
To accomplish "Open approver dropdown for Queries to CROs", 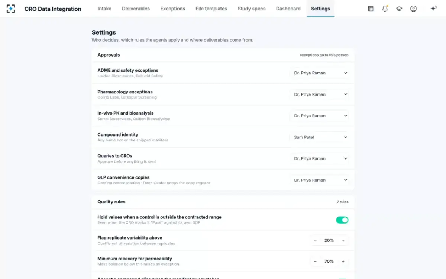I will click(319, 158).
